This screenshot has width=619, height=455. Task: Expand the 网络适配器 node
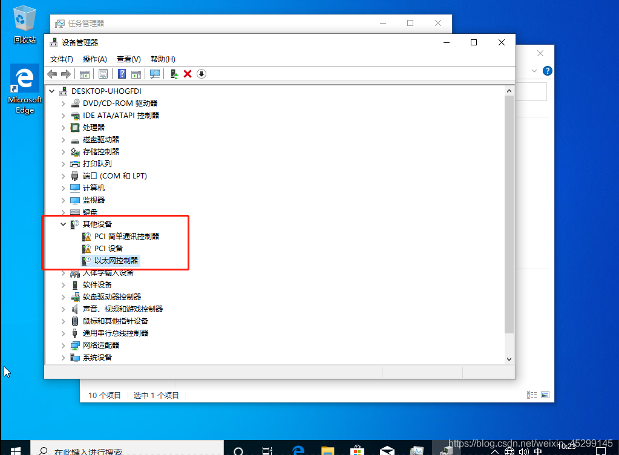tap(63, 345)
